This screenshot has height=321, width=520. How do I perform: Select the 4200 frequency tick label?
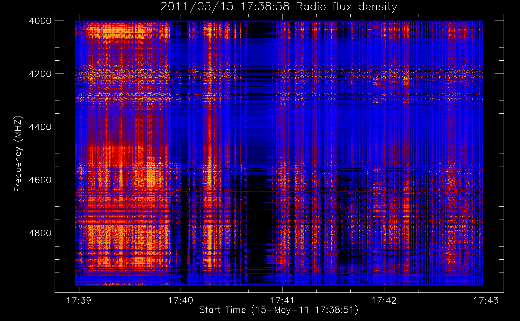(40, 74)
